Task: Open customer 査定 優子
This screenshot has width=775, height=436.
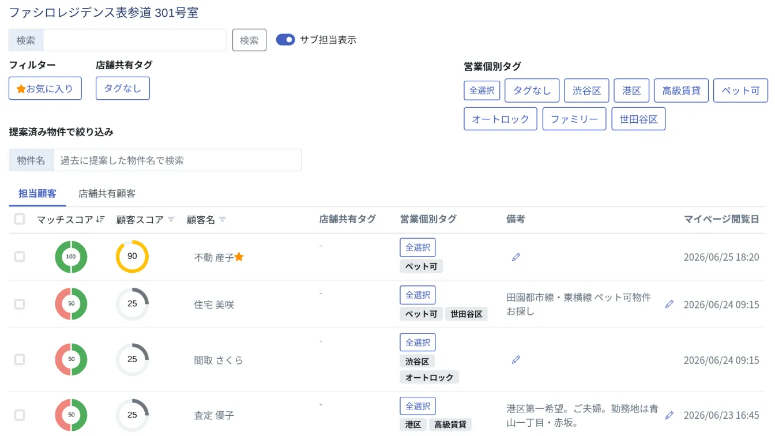Action: pyautogui.click(x=214, y=415)
